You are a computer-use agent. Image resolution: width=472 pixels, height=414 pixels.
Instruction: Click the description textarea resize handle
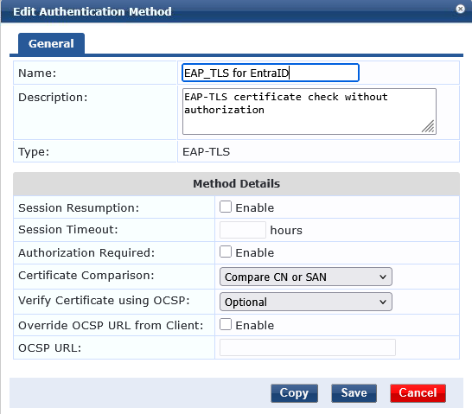point(428,126)
